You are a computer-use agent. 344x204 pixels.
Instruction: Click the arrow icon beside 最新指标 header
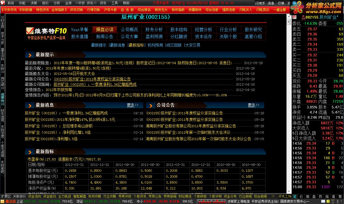pyautogui.click(x=30, y=152)
